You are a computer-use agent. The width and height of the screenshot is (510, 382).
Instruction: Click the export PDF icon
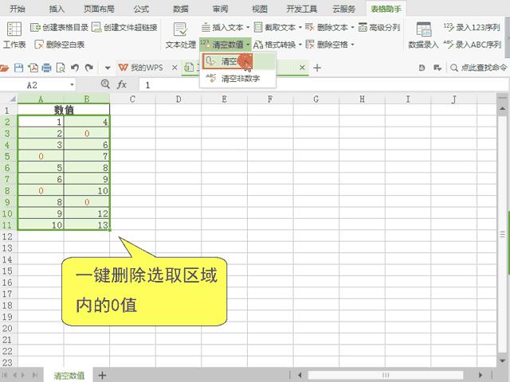tap(33, 68)
